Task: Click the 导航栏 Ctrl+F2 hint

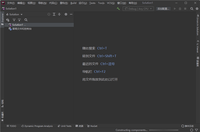Action: coord(94,72)
